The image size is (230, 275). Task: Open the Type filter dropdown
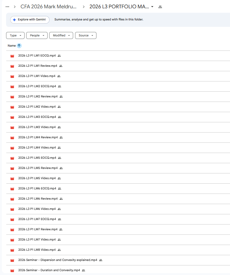coord(15,35)
